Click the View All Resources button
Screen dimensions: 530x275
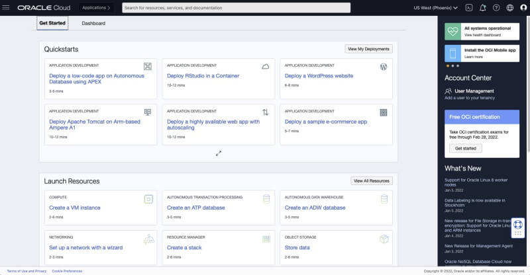(372, 180)
